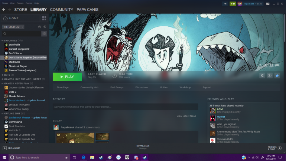Switch to the STORE tab
Viewport: 286px width, 161px height.
click(20, 10)
